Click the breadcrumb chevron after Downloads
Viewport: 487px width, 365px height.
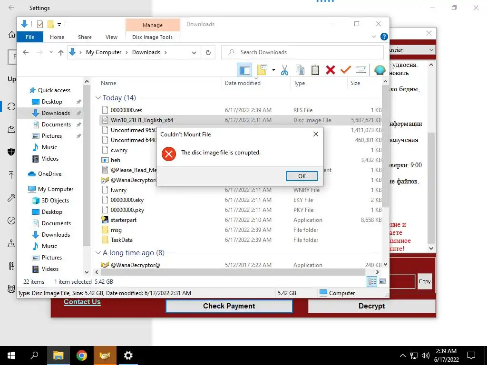click(166, 52)
